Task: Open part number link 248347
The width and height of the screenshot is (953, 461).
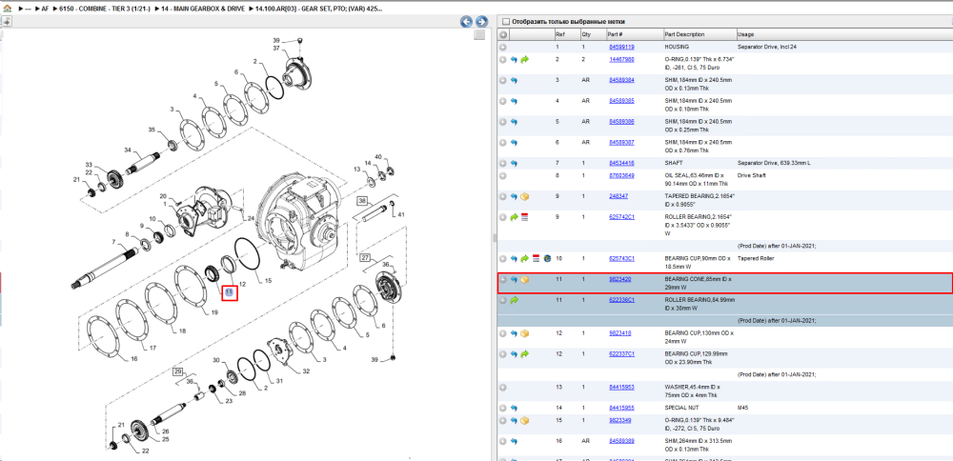Action: pyautogui.click(x=618, y=196)
